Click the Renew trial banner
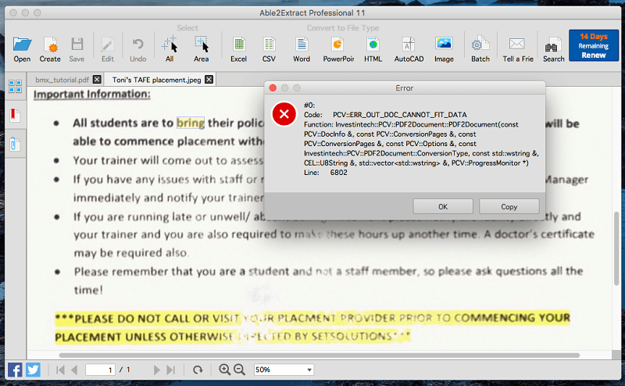Image resolution: width=625 pixels, height=386 pixels. (594, 45)
